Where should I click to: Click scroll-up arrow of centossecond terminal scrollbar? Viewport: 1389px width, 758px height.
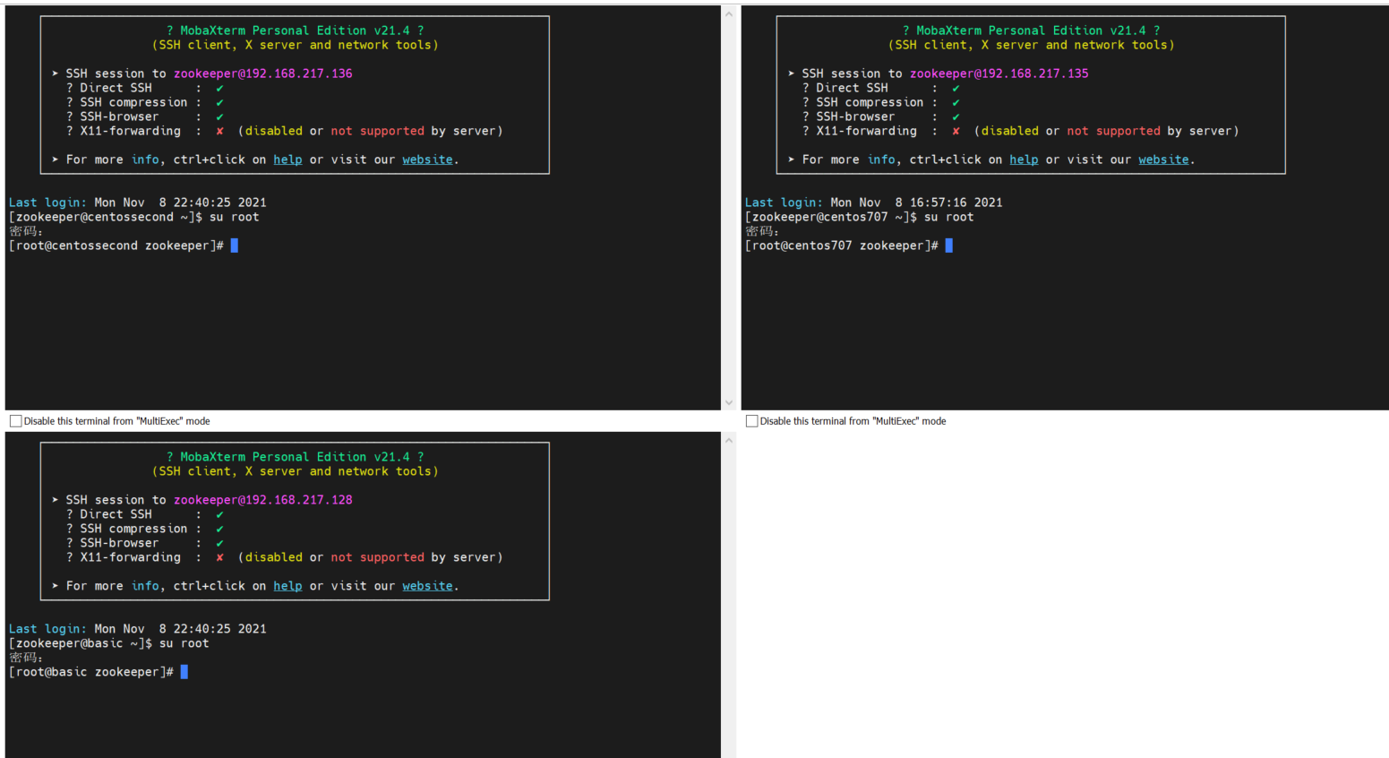(x=729, y=13)
